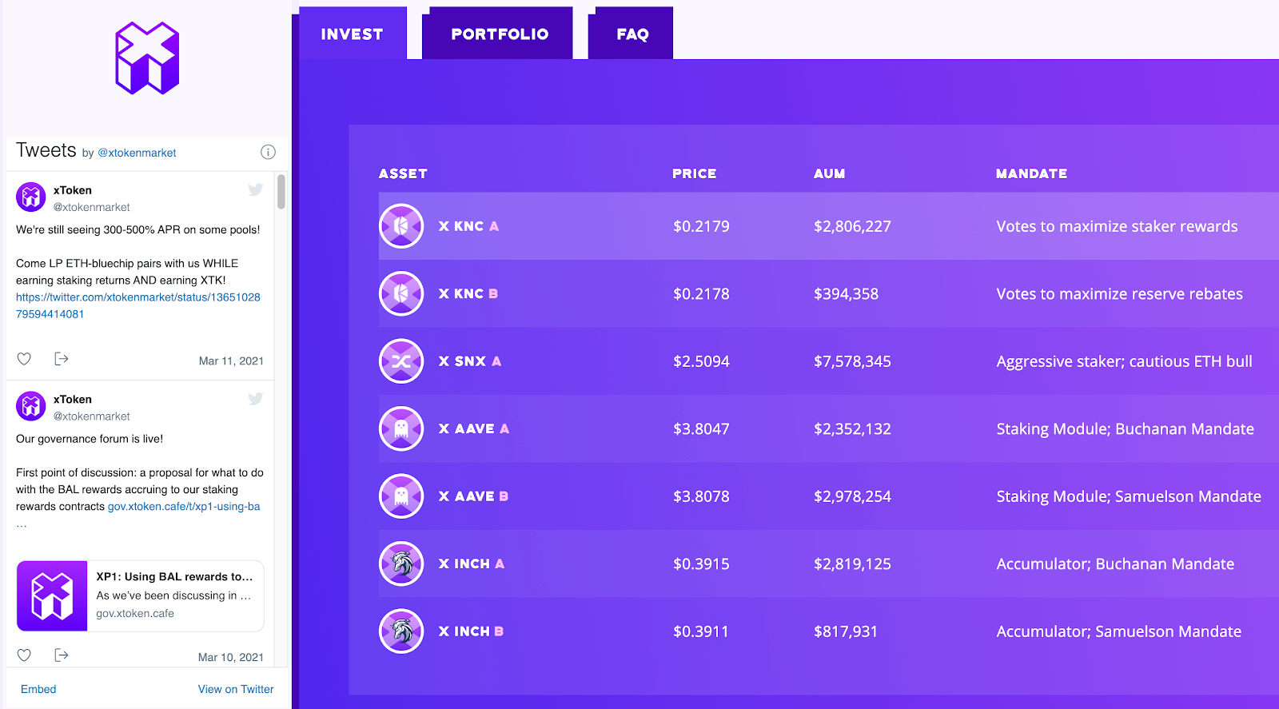
Task: Click the xToken logo at top left
Action: [x=147, y=58]
